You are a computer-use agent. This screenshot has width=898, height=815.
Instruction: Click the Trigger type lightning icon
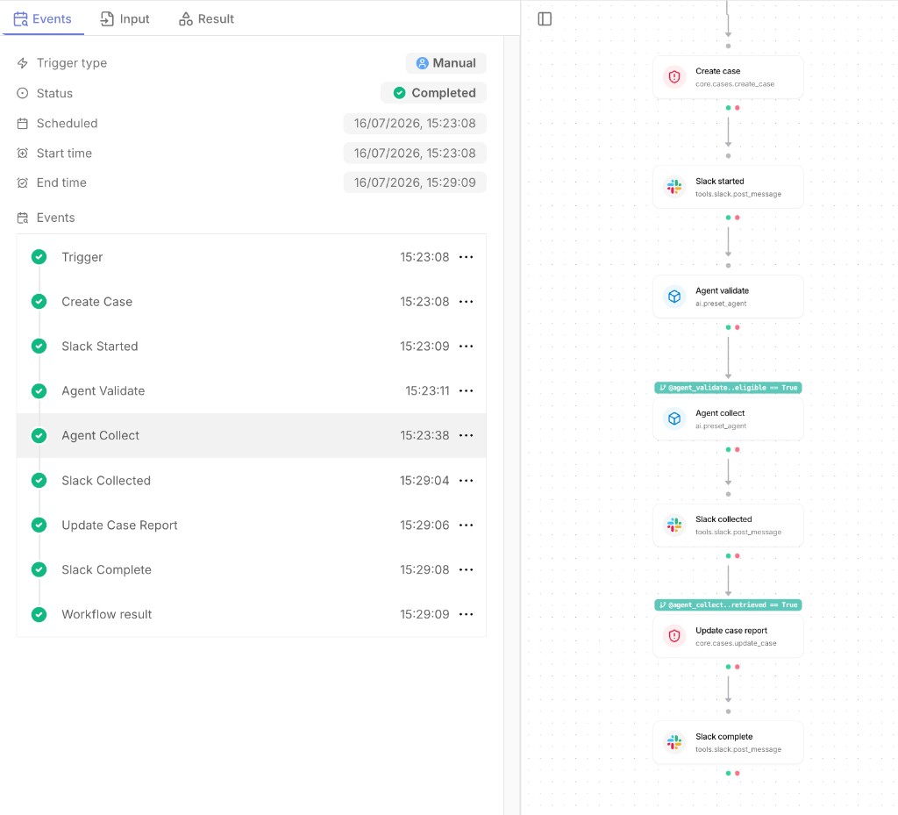pos(22,63)
